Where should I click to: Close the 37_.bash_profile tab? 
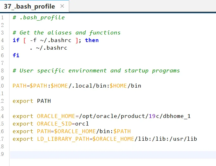[x=62, y=6]
